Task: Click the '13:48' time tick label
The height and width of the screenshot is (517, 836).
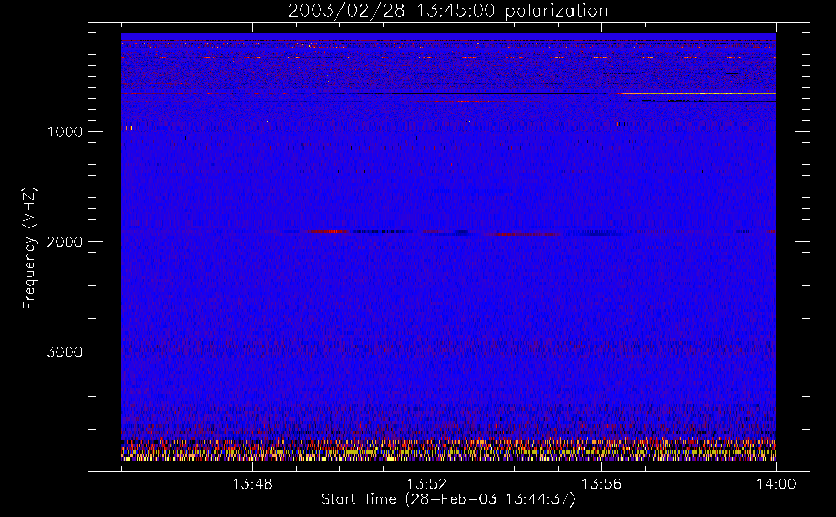Action: pyautogui.click(x=252, y=484)
